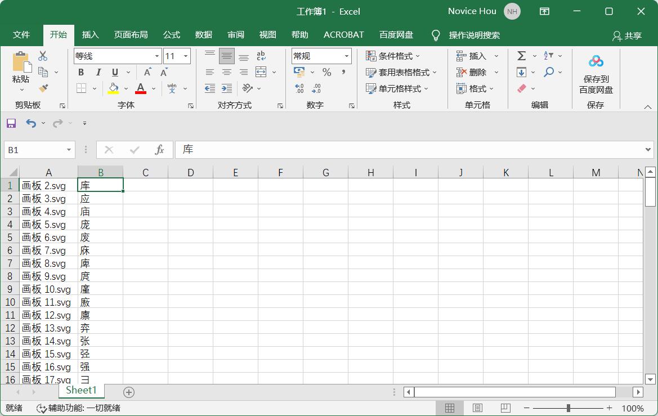Select cell A3 containing 画板 4.svg
658x416 pixels.
pos(48,212)
